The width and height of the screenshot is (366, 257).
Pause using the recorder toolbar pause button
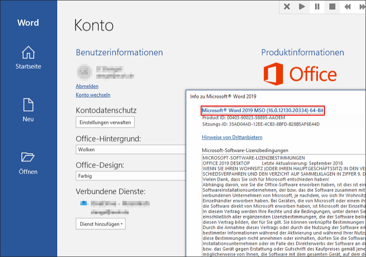click(317, 6)
